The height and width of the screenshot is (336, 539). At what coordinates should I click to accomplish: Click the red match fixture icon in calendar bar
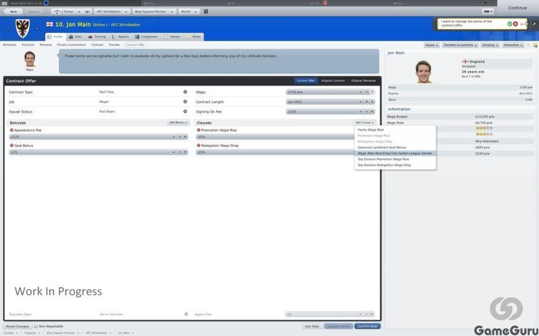(x=325, y=3)
